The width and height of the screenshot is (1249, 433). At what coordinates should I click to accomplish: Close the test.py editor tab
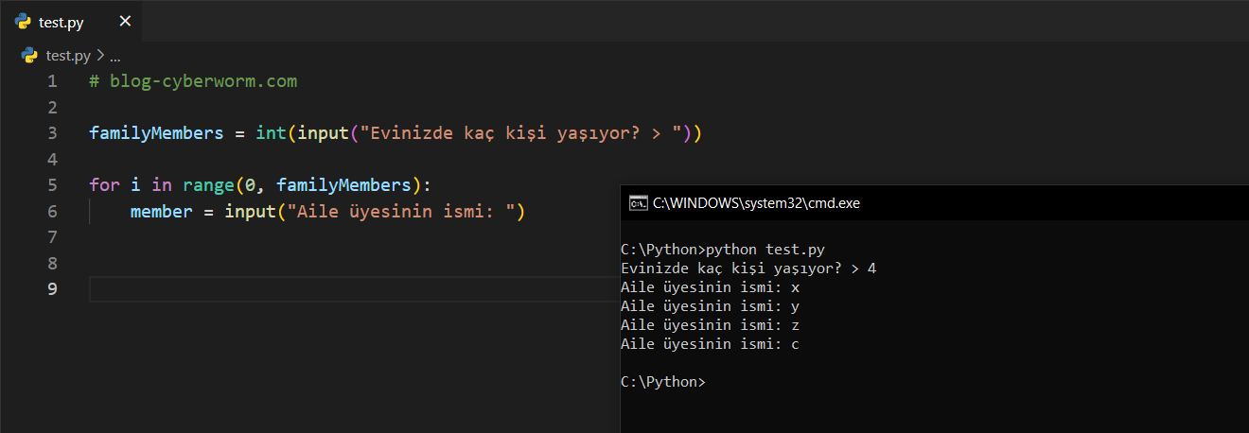pos(125,22)
